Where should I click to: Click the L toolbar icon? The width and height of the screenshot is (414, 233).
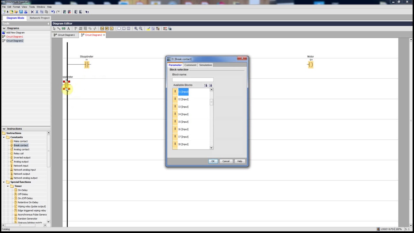pyautogui.click(x=112, y=28)
